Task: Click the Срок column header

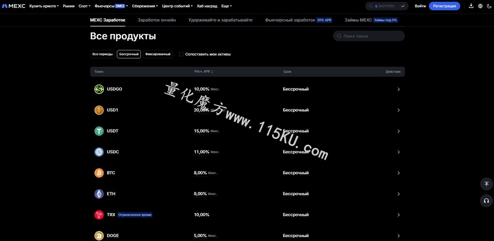Action: (x=288, y=72)
